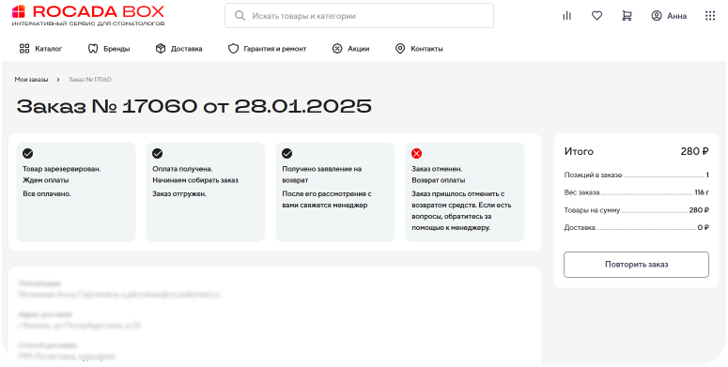Click the box icon next to Доставка

(x=161, y=48)
